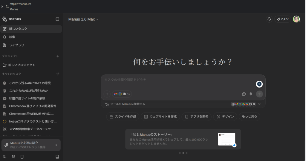Click the add project plus icon

click(x=58, y=56)
